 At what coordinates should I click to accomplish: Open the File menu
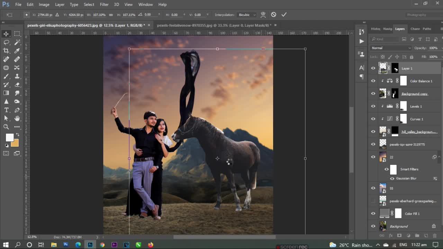click(18, 4)
